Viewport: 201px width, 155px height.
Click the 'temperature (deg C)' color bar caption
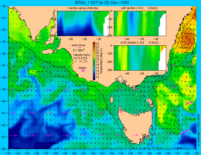point(101,61)
